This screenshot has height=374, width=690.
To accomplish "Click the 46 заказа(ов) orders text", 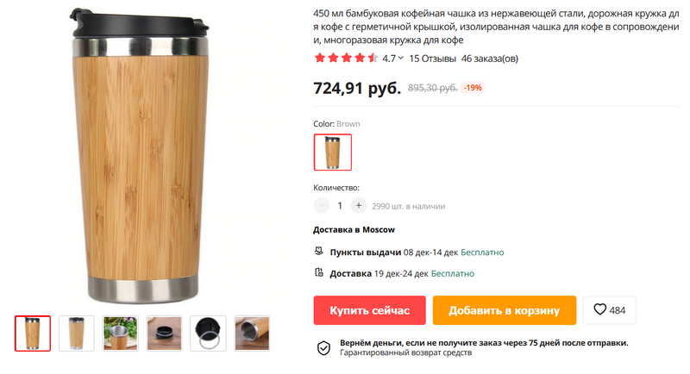I will 490,59.
